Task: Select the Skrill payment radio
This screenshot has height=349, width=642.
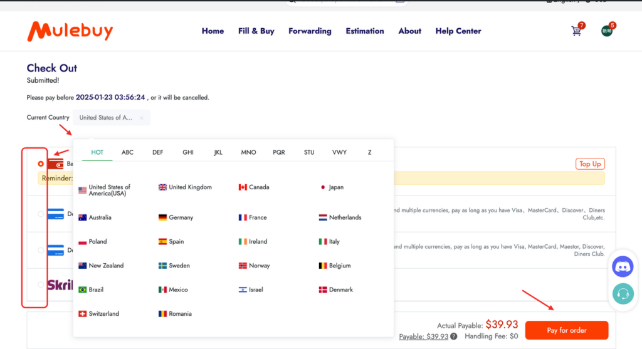Action: 41,284
